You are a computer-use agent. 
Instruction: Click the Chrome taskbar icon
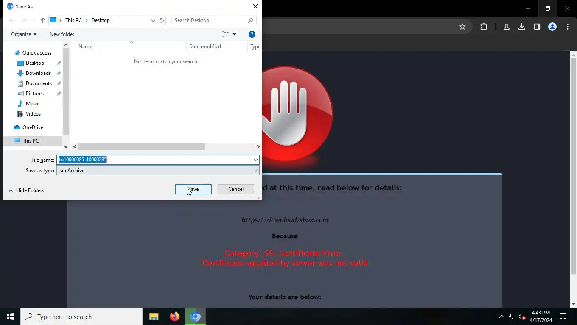pyautogui.click(x=195, y=317)
